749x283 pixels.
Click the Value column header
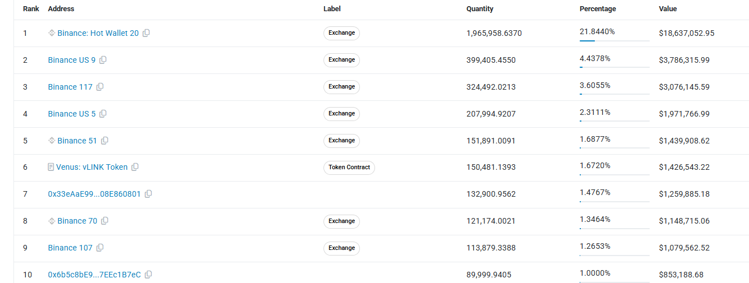668,9
